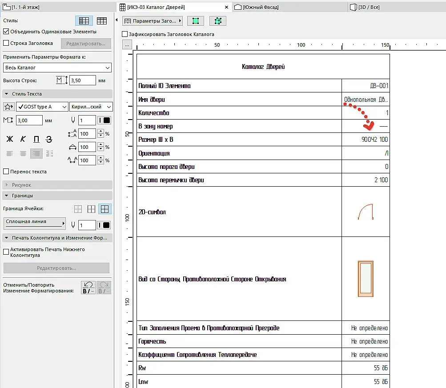Click the Каталог Дверей table title cell
Viewport: 446px width, 388px height.
point(263,67)
